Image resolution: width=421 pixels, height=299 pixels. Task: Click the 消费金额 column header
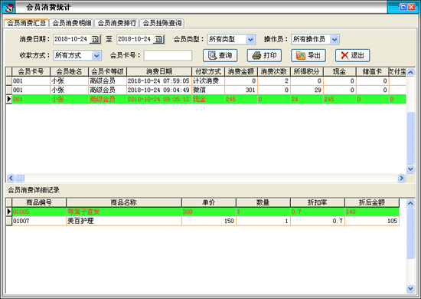[x=241, y=71]
